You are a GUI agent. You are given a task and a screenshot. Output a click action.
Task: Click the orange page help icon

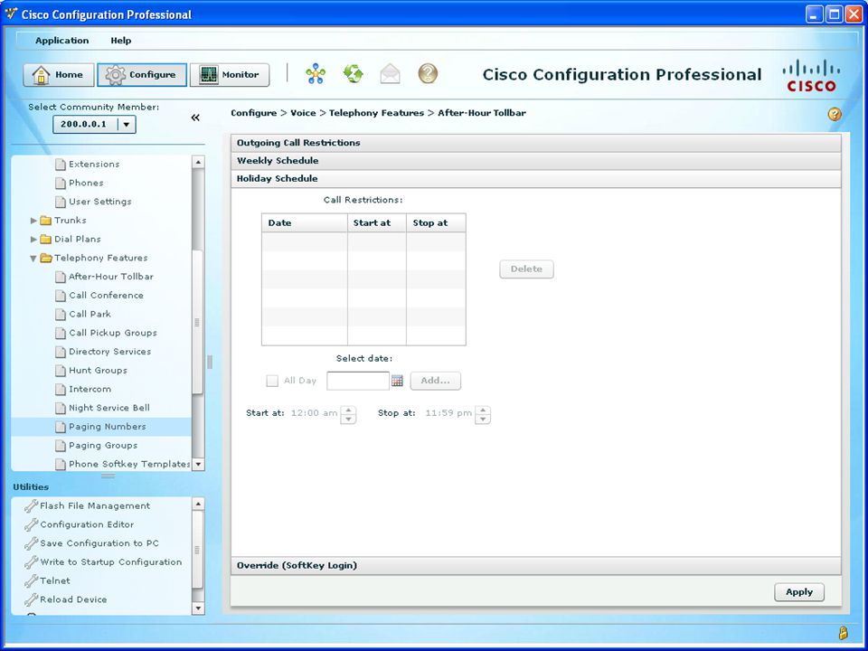tap(835, 114)
